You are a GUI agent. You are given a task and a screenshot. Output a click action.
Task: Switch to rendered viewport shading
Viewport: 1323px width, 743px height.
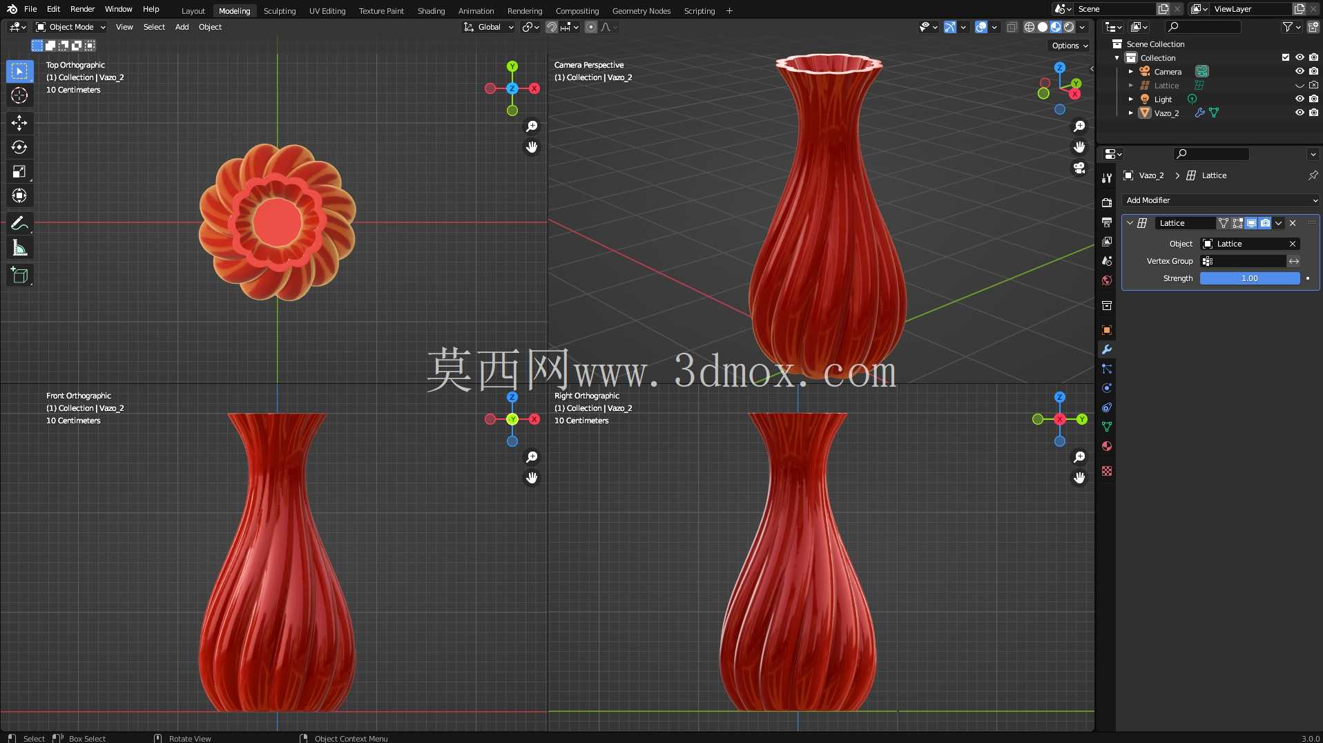click(x=1070, y=27)
